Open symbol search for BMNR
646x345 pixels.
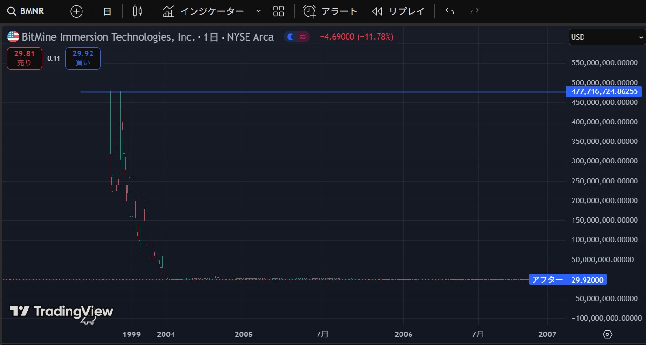tap(27, 11)
